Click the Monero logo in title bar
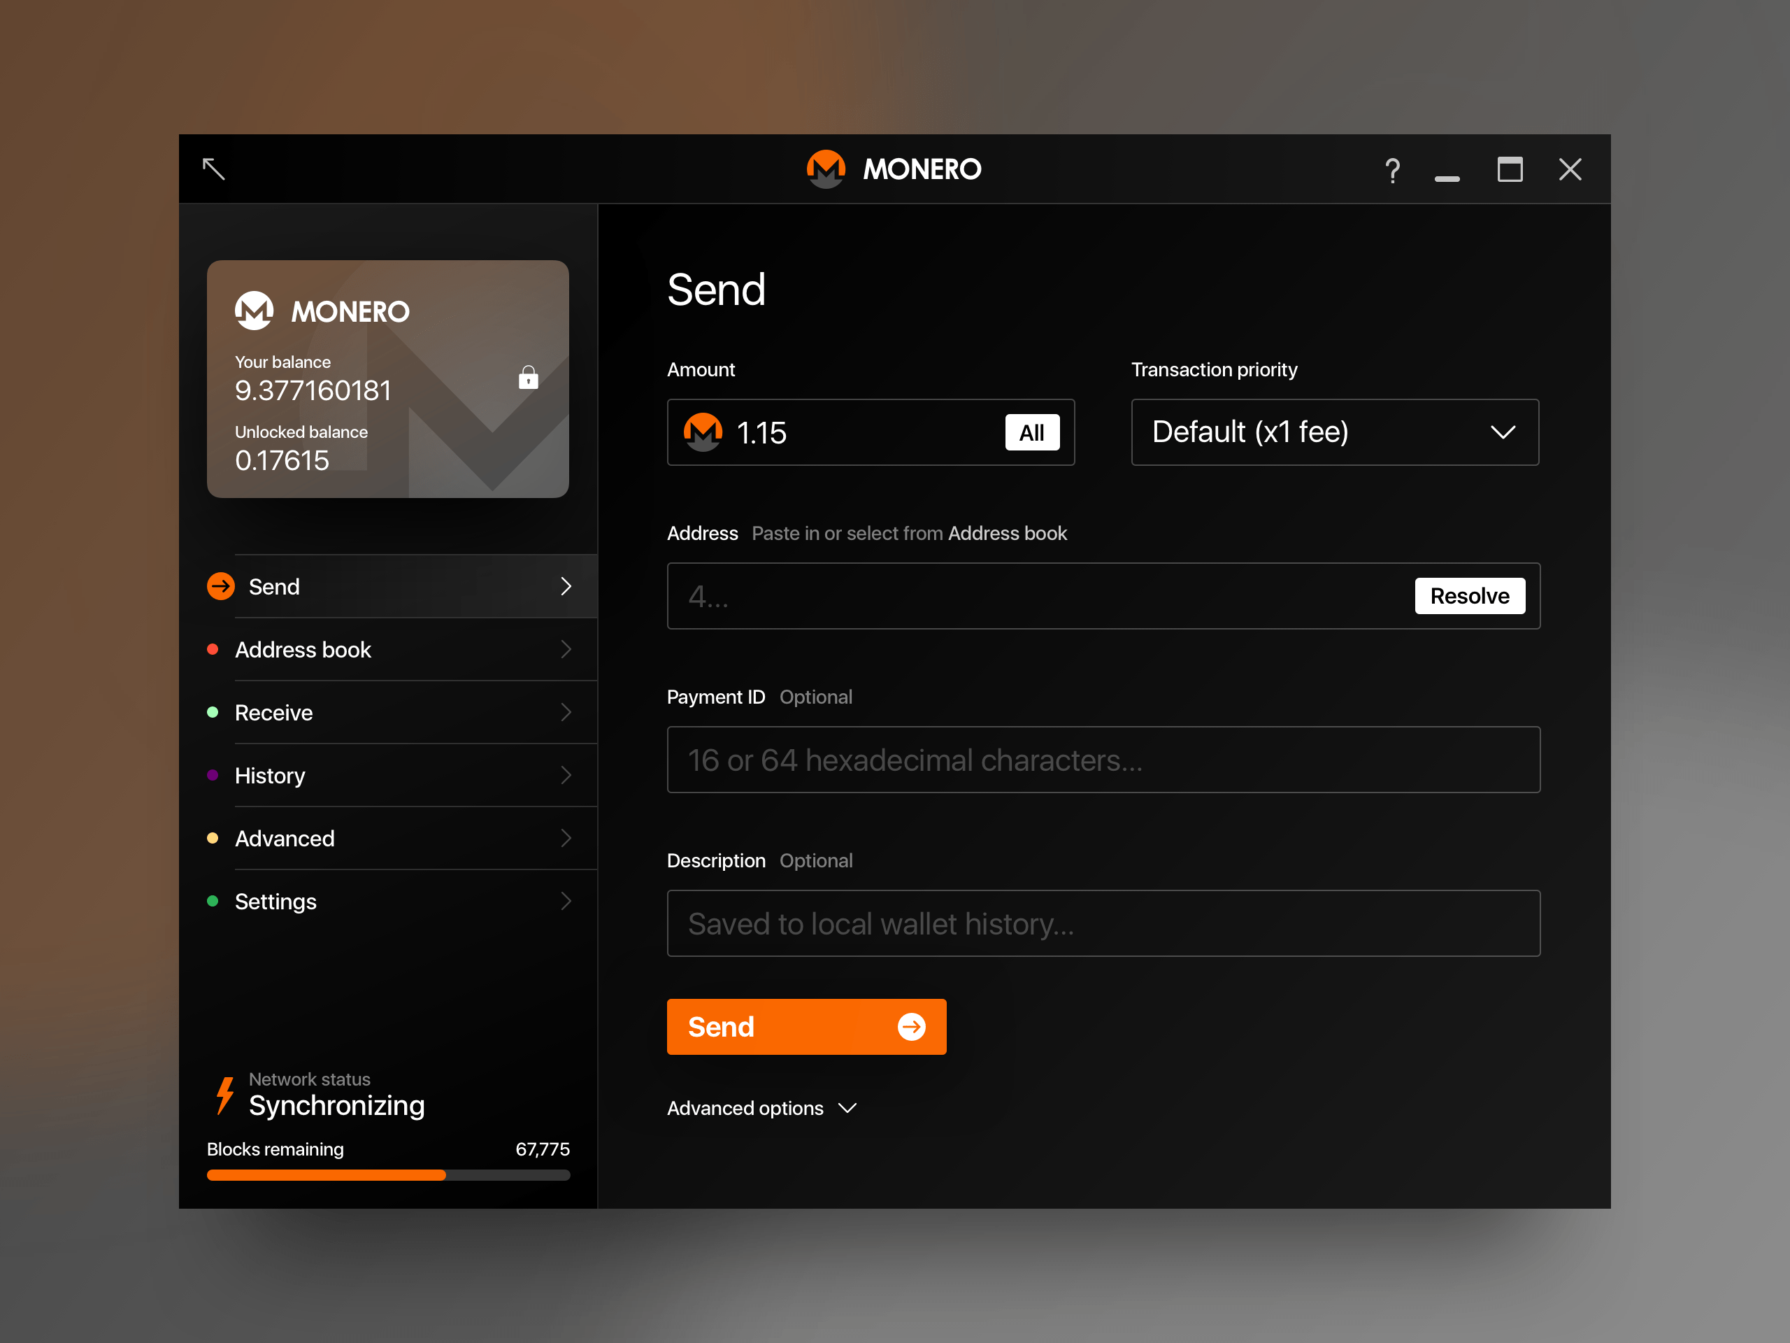Viewport: 1790px width, 1343px height. (x=825, y=169)
